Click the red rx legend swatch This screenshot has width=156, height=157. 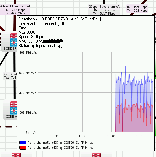click(x=23, y=148)
